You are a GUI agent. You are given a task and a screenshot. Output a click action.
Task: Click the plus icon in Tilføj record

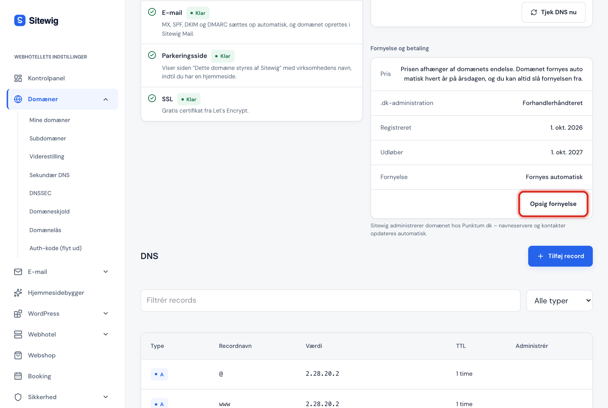541,256
